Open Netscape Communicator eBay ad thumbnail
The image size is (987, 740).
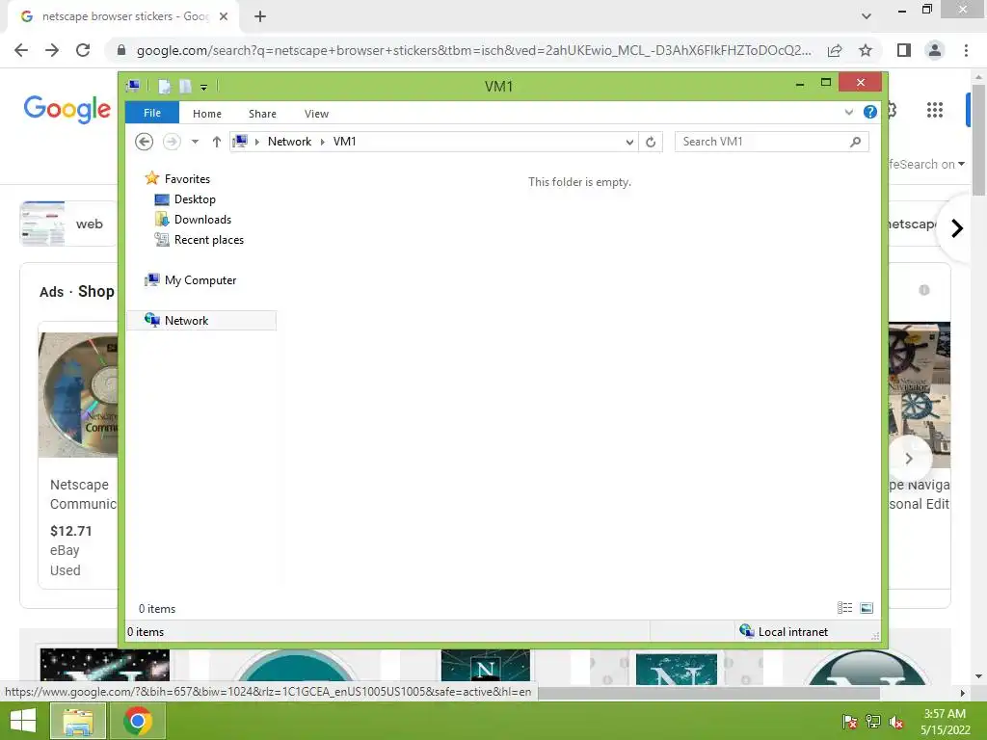click(x=78, y=394)
